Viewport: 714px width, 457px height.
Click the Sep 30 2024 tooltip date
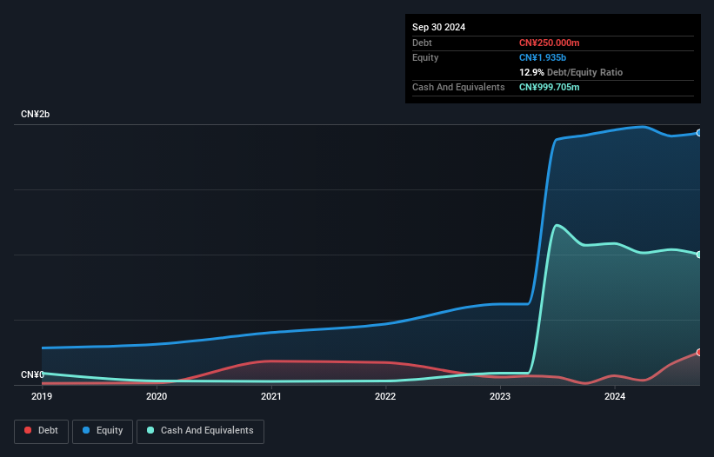(x=438, y=27)
